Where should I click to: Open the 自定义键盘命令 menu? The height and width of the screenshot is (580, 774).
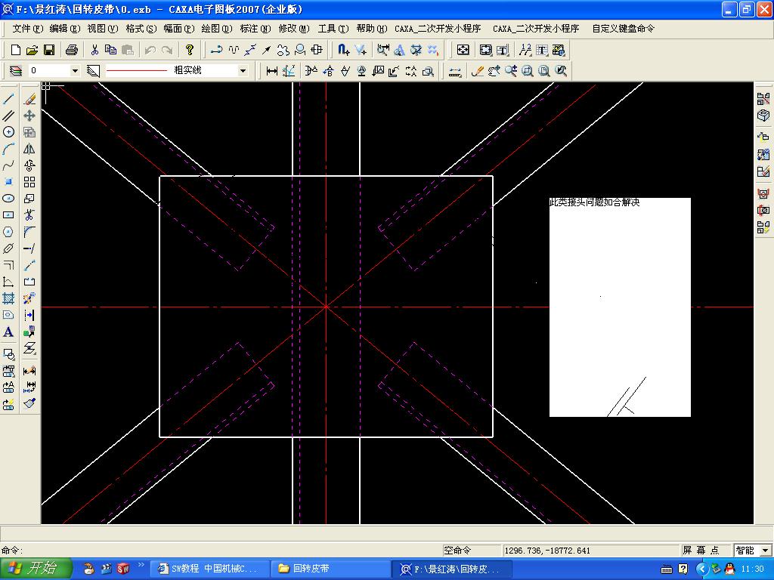click(x=624, y=29)
